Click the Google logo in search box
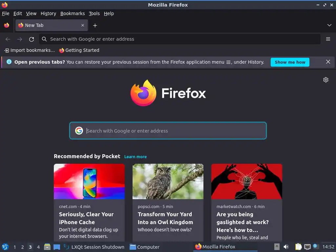Viewport: 336px width, 252px height. coord(79,131)
